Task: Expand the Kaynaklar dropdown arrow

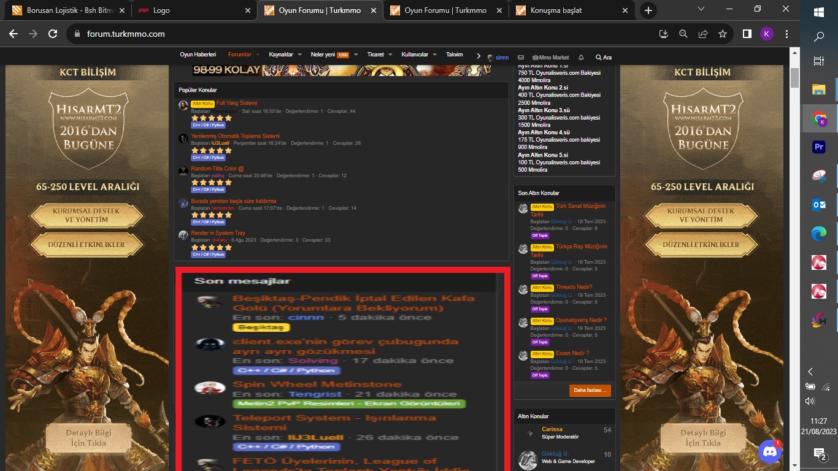Action: (299, 55)
